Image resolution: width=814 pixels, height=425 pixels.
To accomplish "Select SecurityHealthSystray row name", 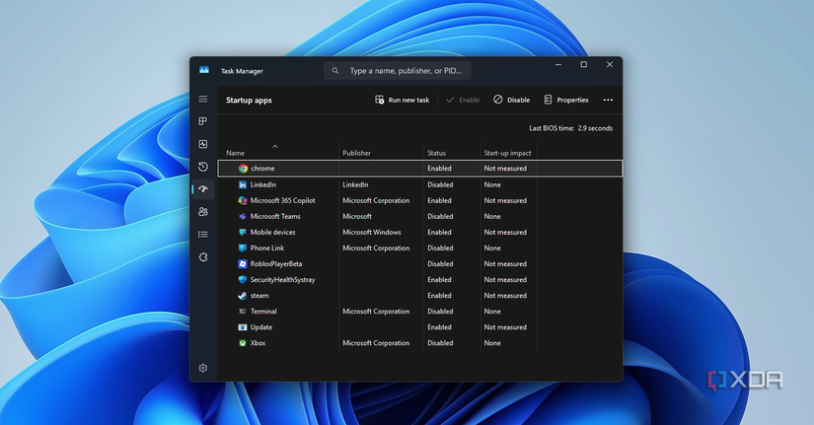I will 282,280.
